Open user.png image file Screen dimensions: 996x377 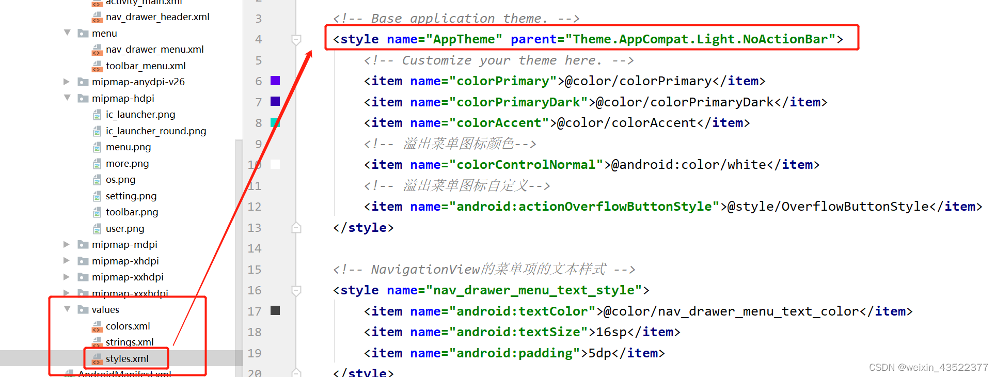pyautogui.click(x=125, y=229)
